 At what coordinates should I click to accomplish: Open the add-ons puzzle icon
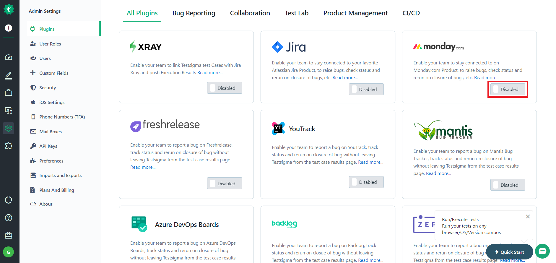coord(9,146)
